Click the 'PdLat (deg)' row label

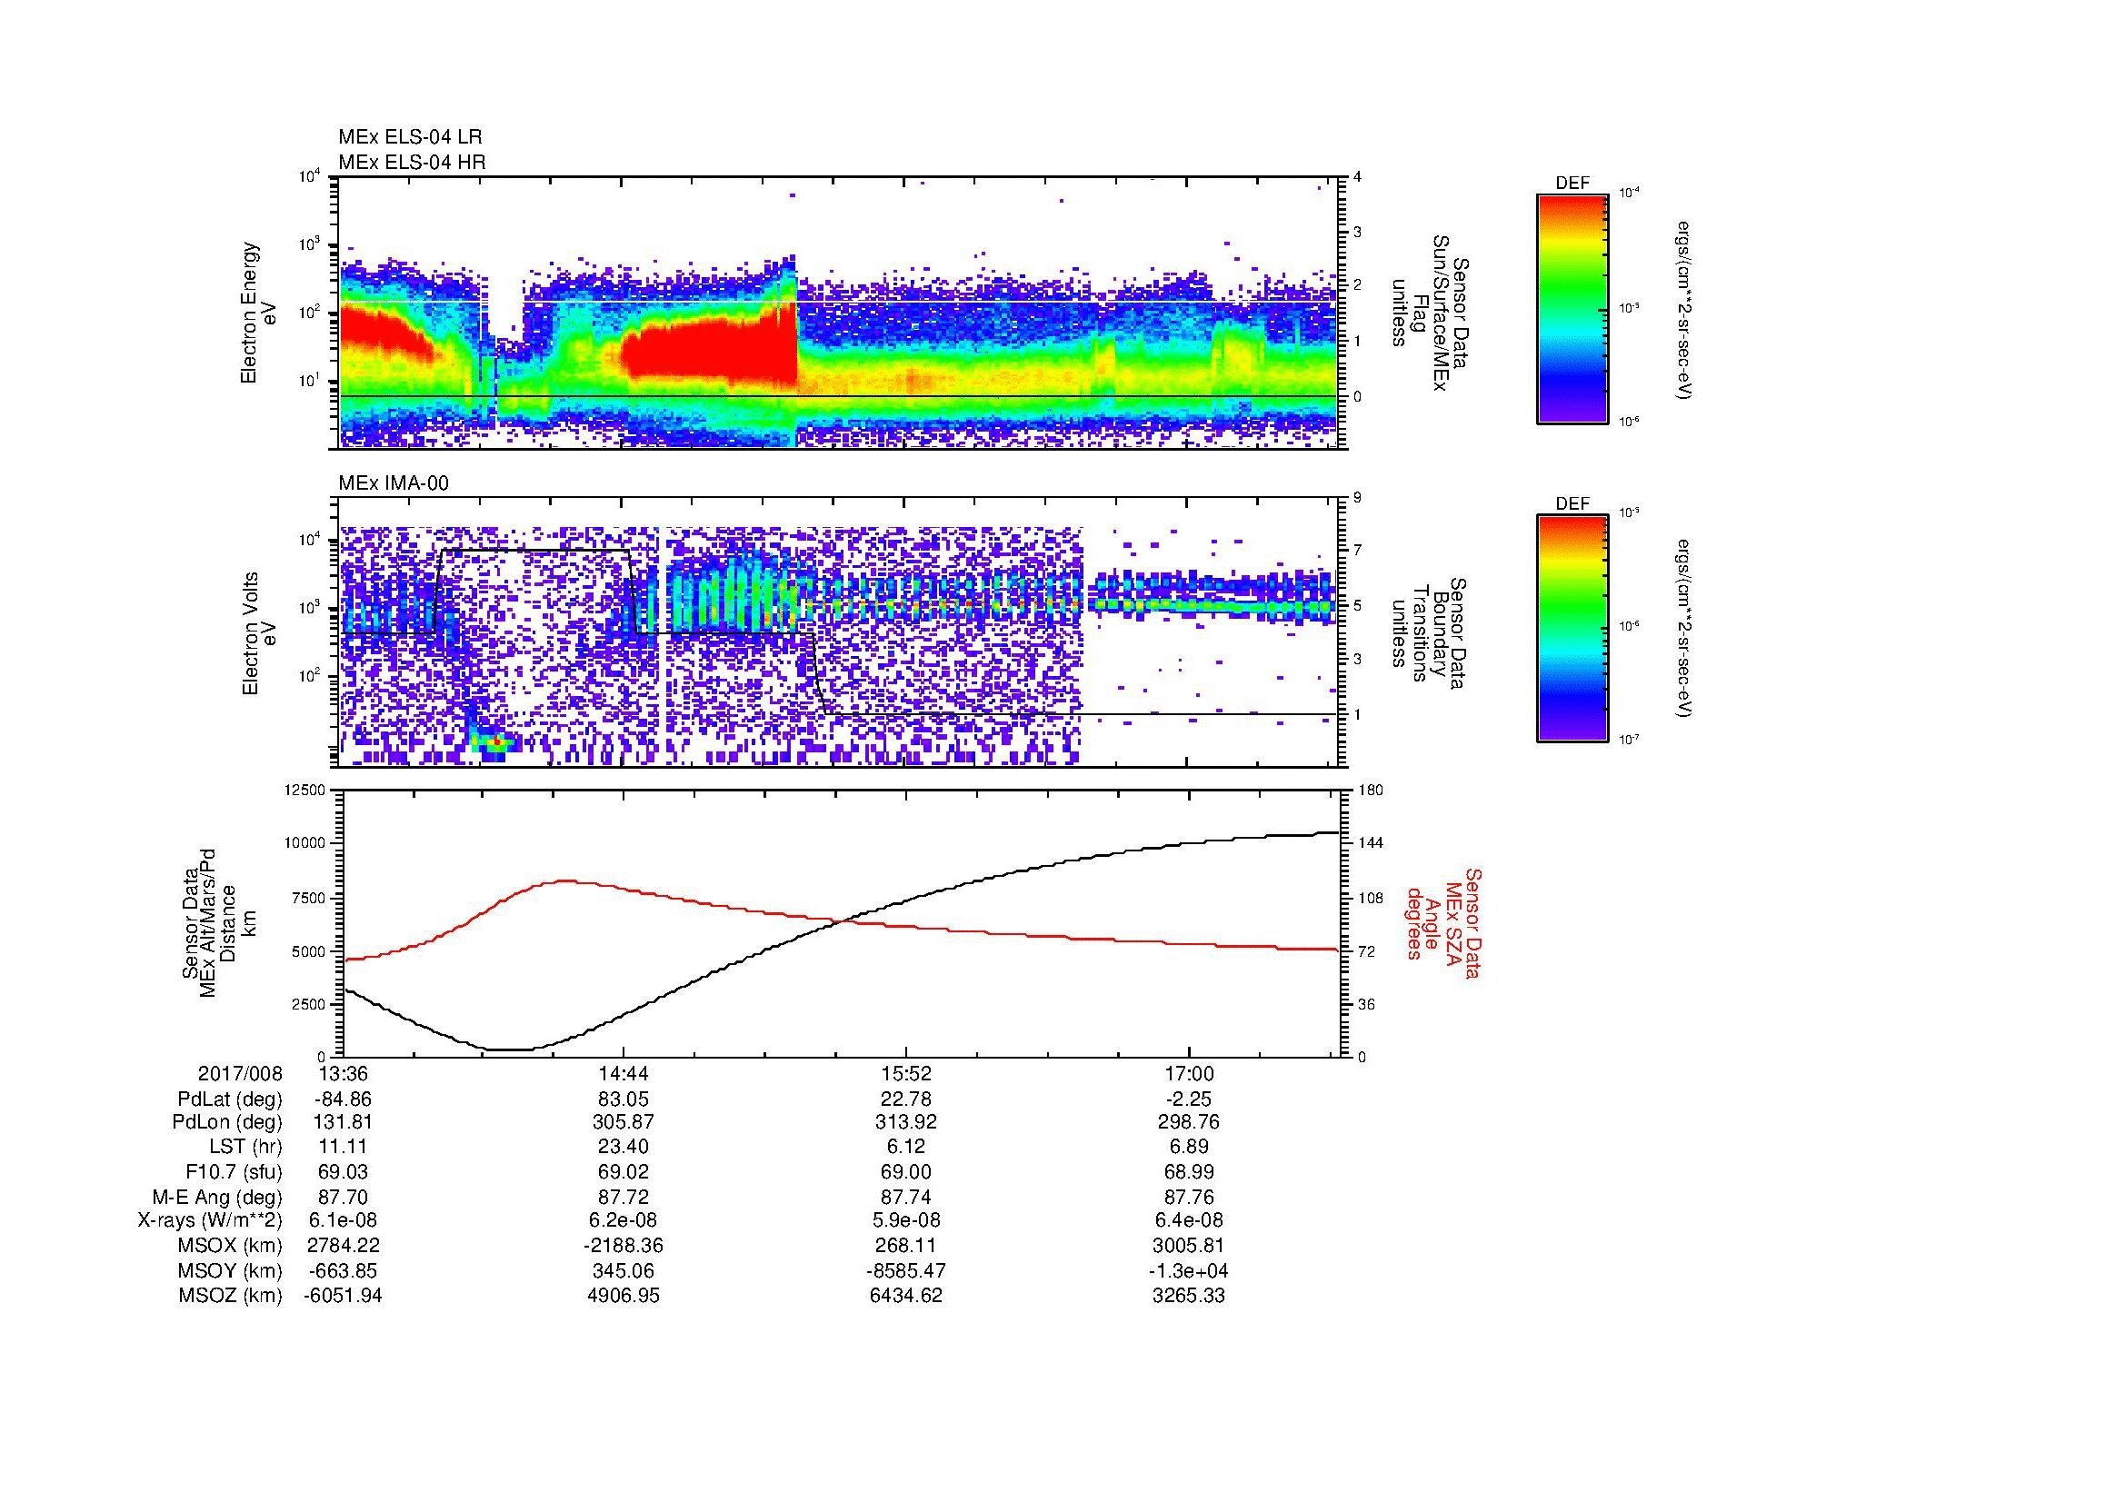pos(230,1099)
